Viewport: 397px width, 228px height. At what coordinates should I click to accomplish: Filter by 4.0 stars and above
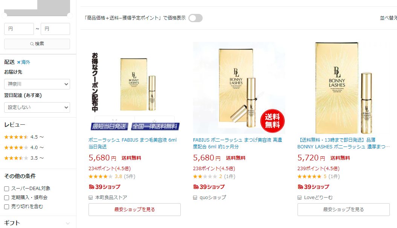tap(24, 148)
